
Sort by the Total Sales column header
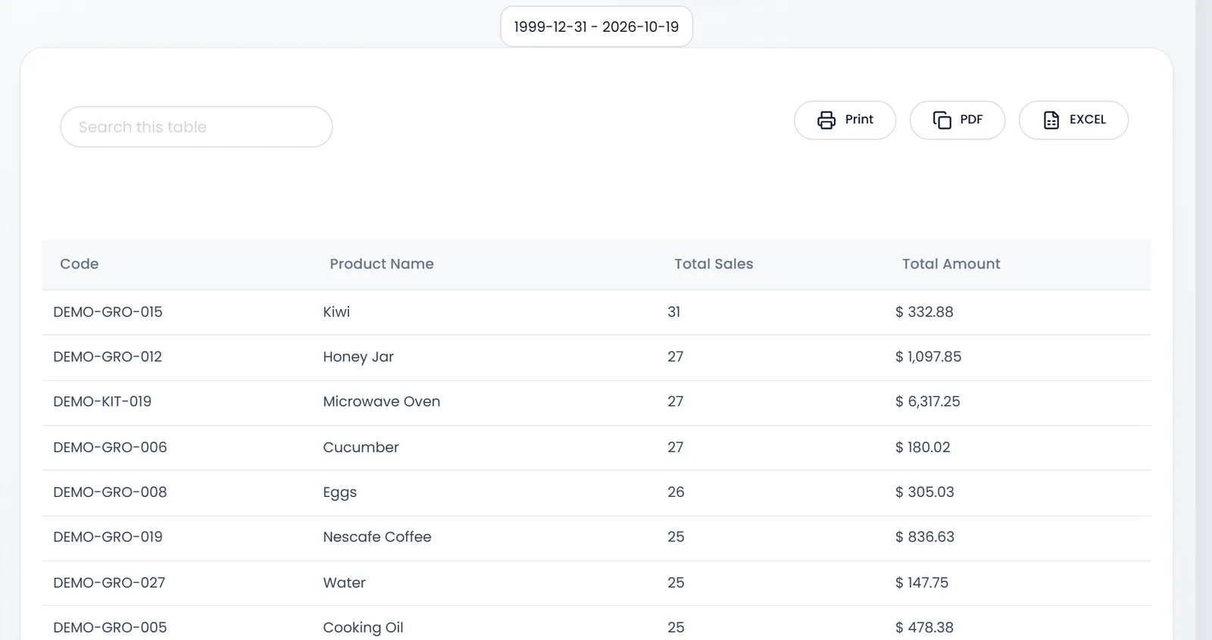(714, 264)
